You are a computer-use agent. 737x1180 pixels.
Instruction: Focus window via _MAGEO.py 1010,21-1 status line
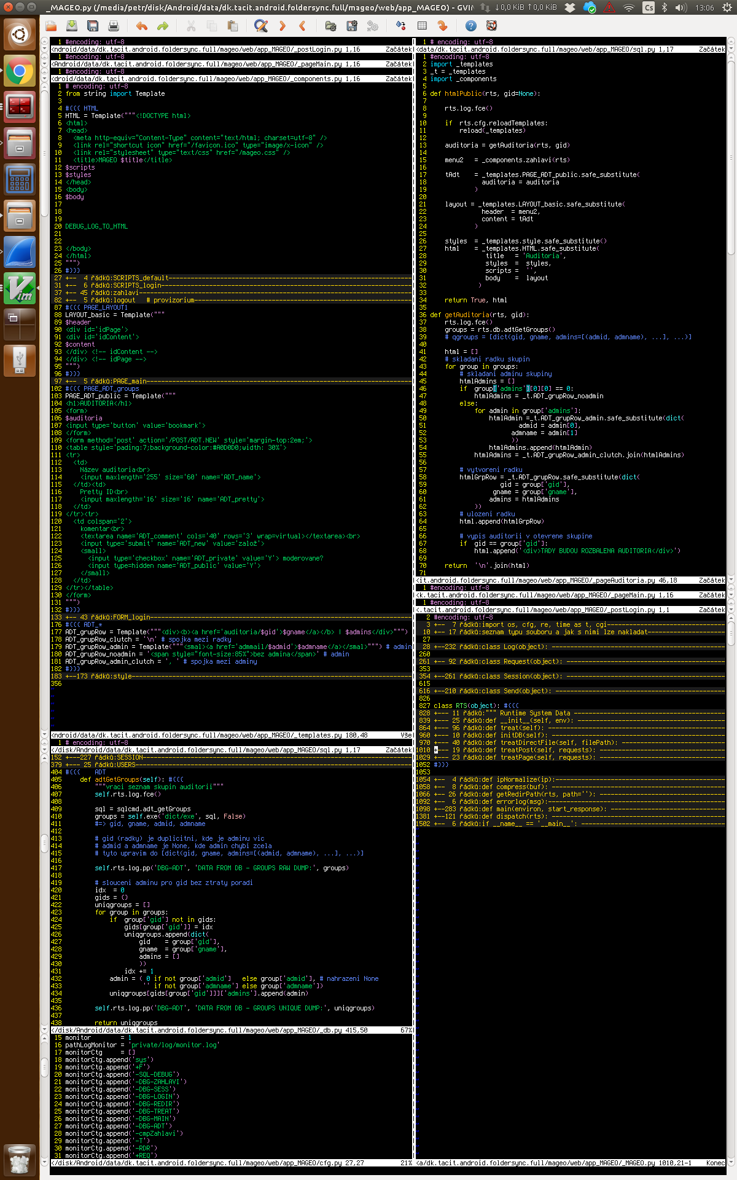(571, 1163)
